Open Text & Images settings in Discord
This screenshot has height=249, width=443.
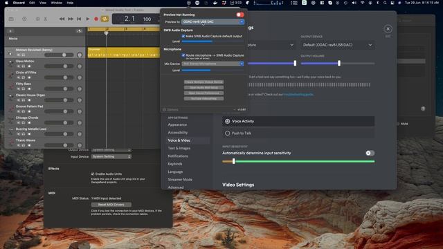point(179,148)
